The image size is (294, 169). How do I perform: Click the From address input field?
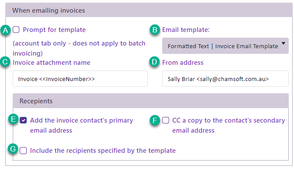(x=225, y=79)
